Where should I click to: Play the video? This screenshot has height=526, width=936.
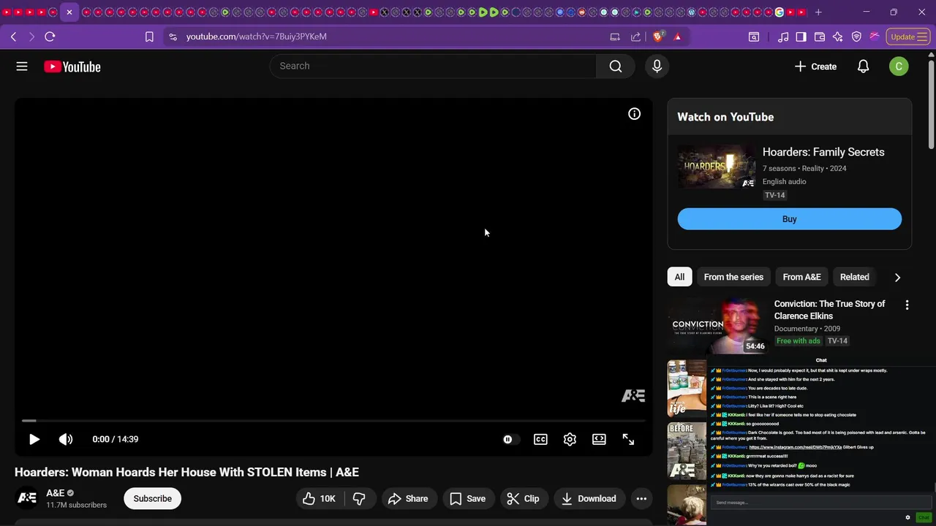coord(34,439)
